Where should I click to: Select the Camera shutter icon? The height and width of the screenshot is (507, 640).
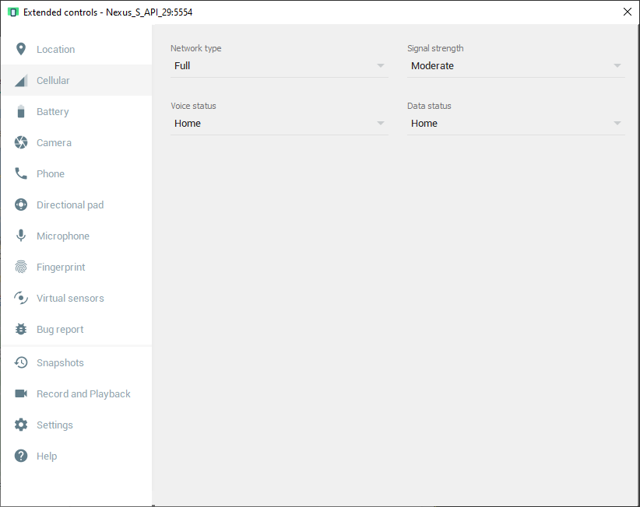coord(21,142)
